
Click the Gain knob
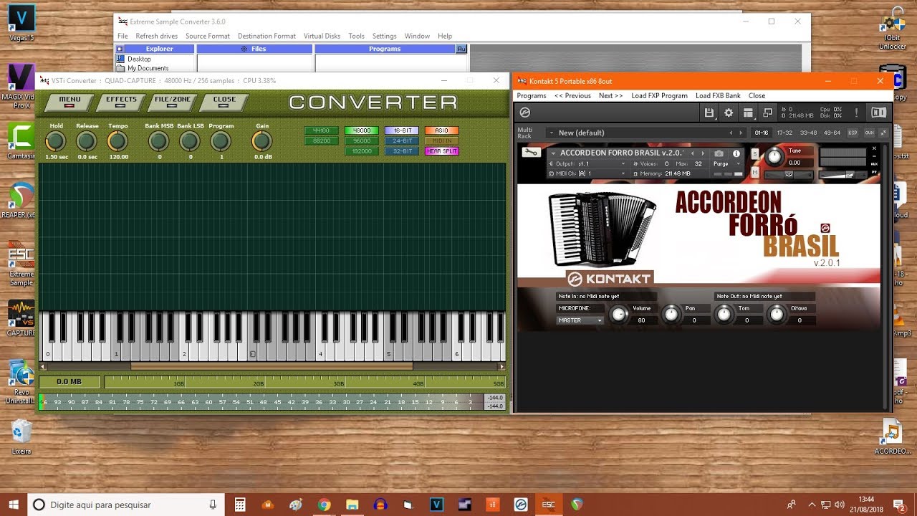[262, 141]
